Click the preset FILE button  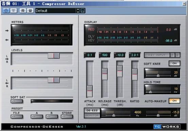[x=17, y=117]
